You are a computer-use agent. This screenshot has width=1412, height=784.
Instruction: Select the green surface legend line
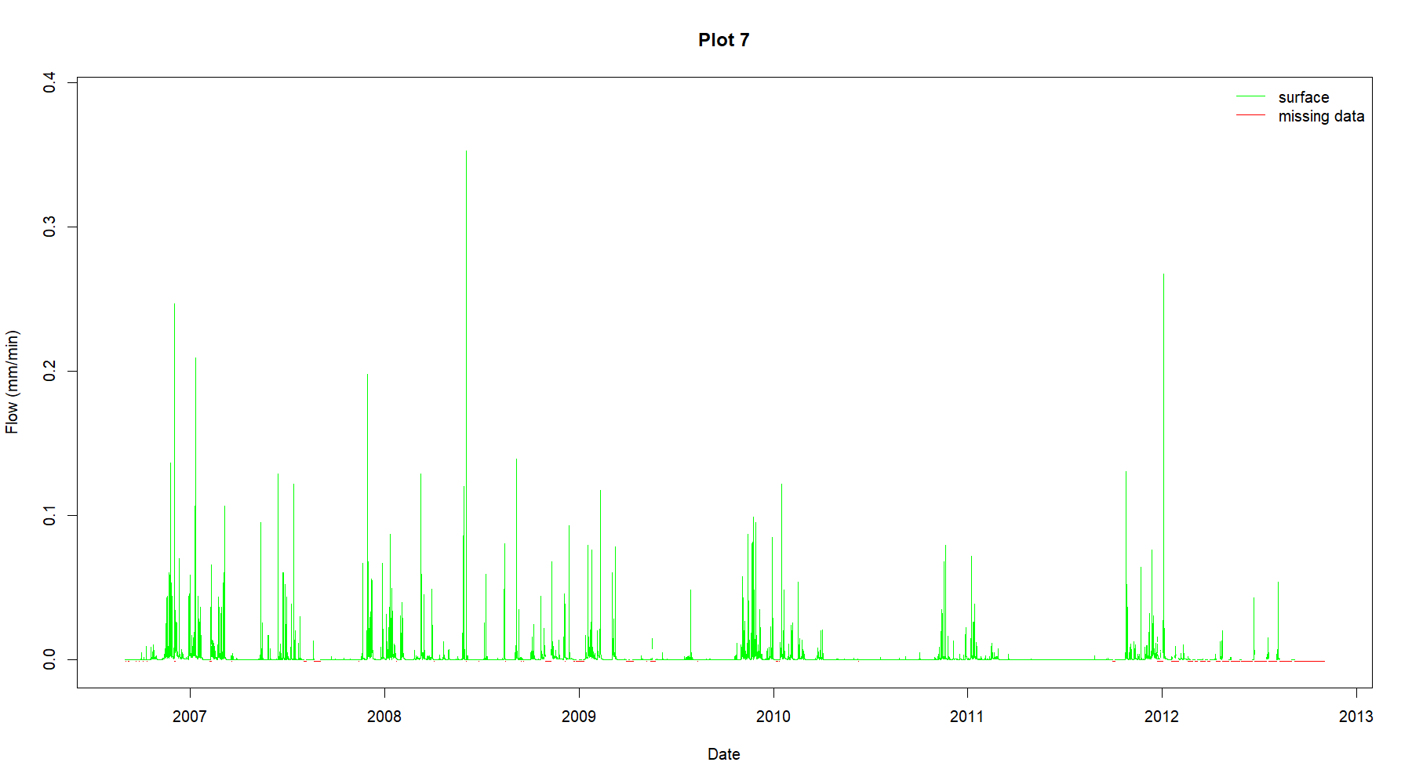tap(1250, 96)
